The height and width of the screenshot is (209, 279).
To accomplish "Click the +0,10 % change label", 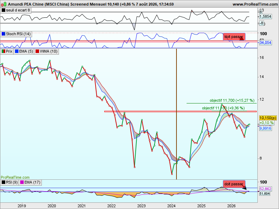I will point(266,123).
